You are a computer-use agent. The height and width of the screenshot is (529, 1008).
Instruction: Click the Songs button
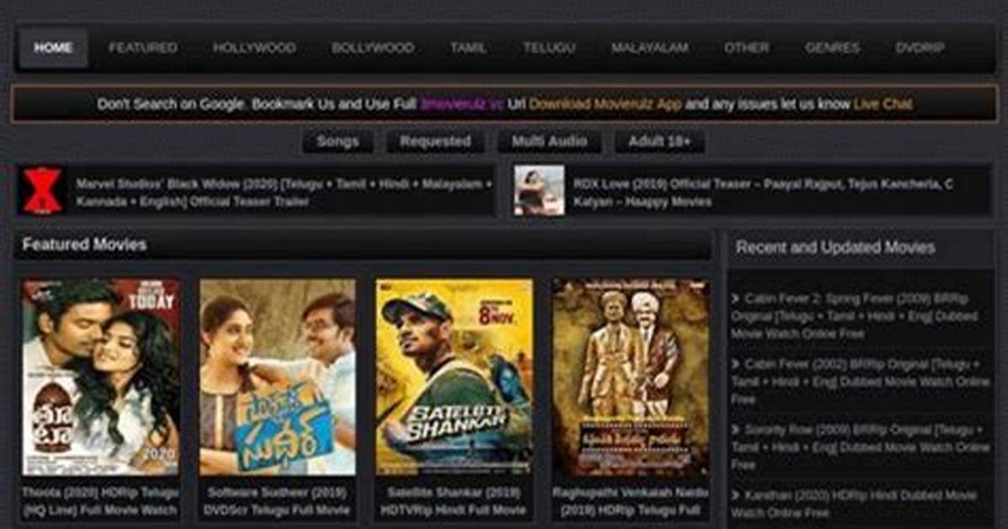click(x=337, y=142)
